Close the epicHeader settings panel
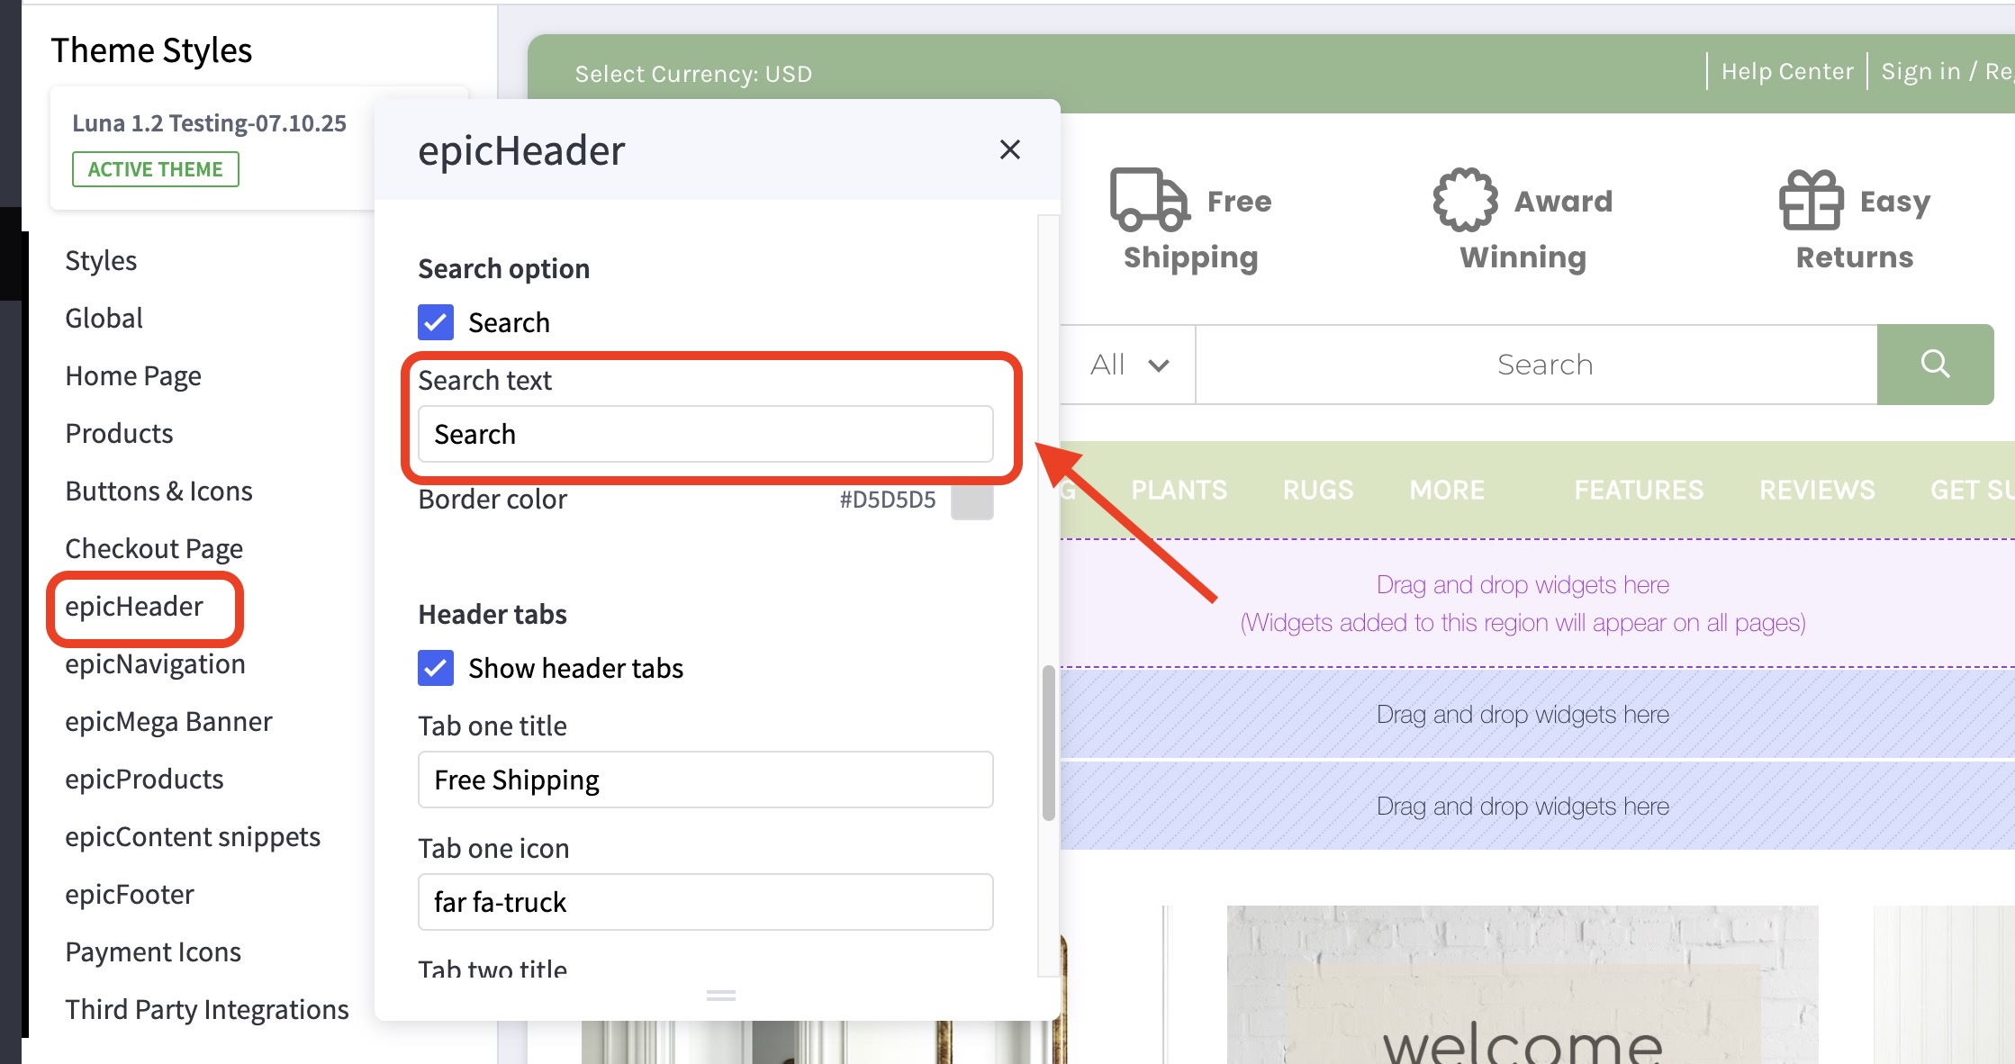 pos(1010,149)
